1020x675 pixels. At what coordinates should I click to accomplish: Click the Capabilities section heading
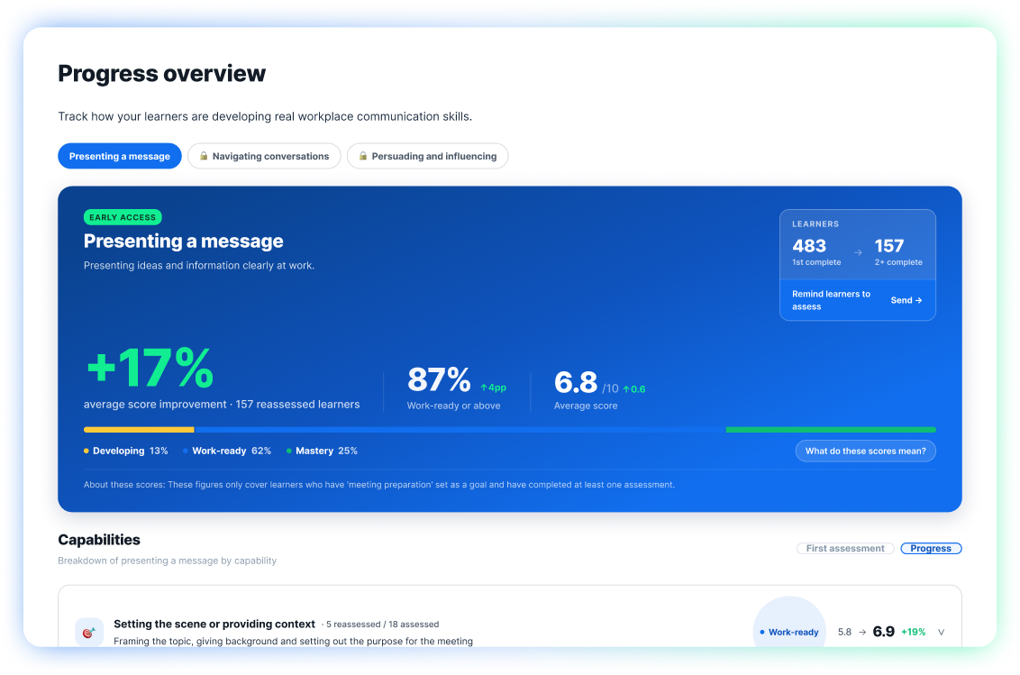pos(99,540)
